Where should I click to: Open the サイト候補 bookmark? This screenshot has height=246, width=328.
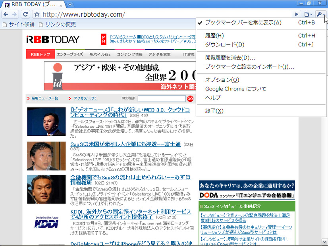coord(19,25)
